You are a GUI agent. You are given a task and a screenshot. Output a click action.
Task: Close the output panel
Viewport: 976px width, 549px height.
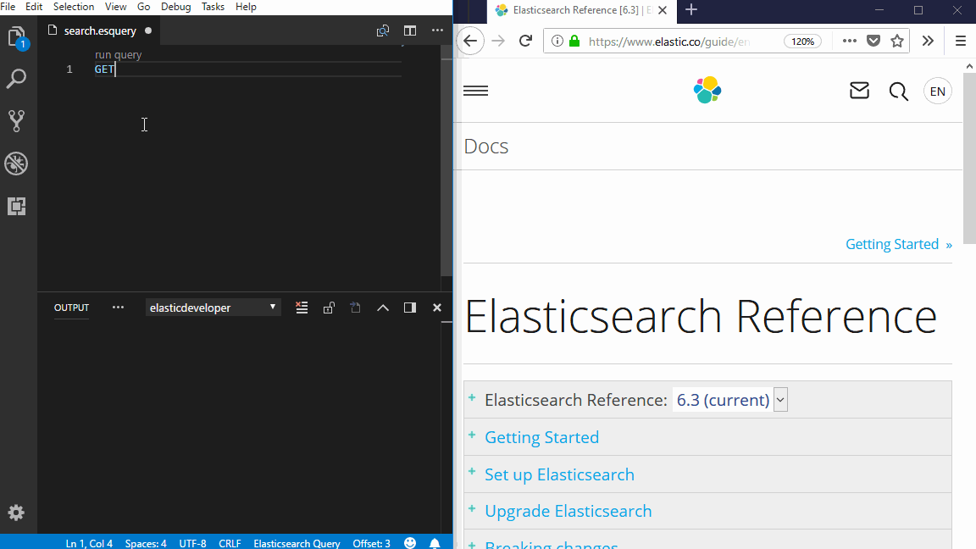coord(437,308)
